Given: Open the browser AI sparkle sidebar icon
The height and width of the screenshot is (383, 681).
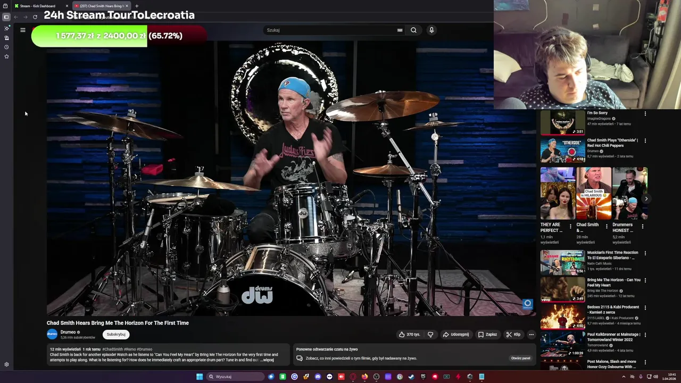Looking at the screenshot, I should [6, 28].
